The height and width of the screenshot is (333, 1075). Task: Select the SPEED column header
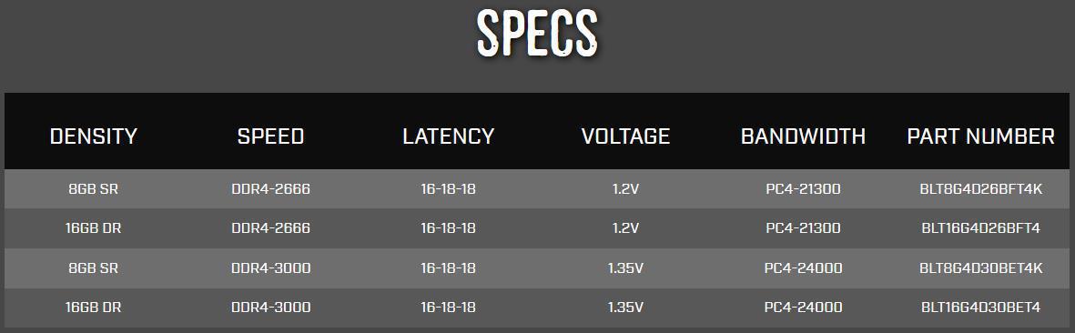(271, 136)
